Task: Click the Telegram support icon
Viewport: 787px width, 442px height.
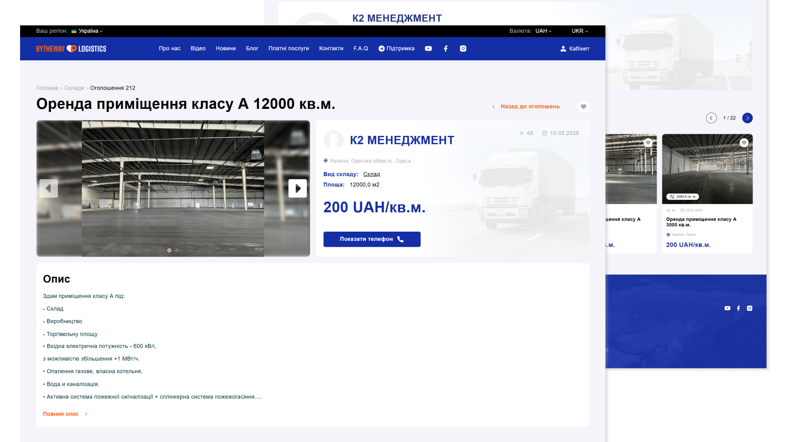Action: (381, 49)
